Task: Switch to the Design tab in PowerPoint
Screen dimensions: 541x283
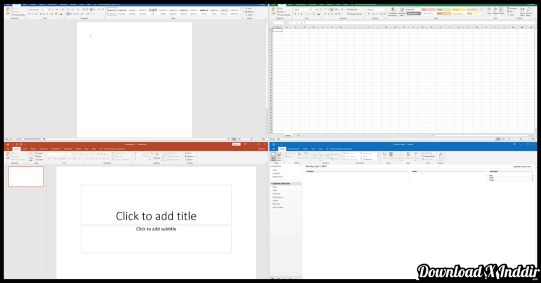Action: [x=33, y=149]
